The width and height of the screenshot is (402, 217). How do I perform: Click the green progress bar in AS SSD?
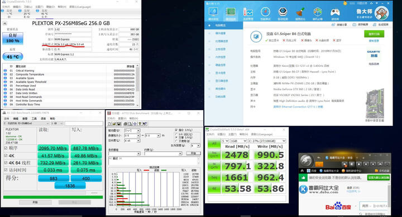[53, 197]
